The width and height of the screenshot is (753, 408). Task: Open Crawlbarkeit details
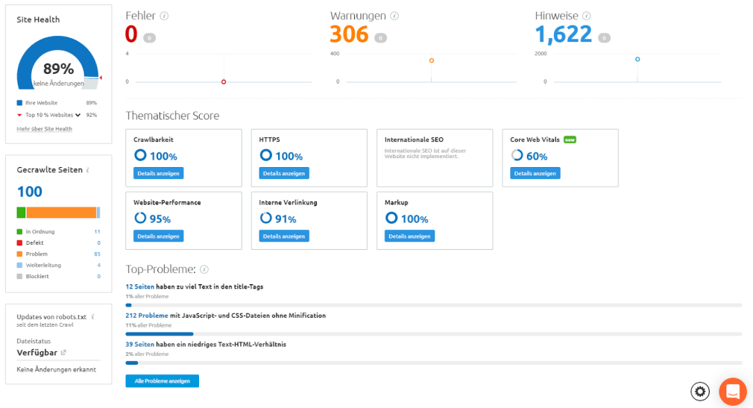[158, 173]
